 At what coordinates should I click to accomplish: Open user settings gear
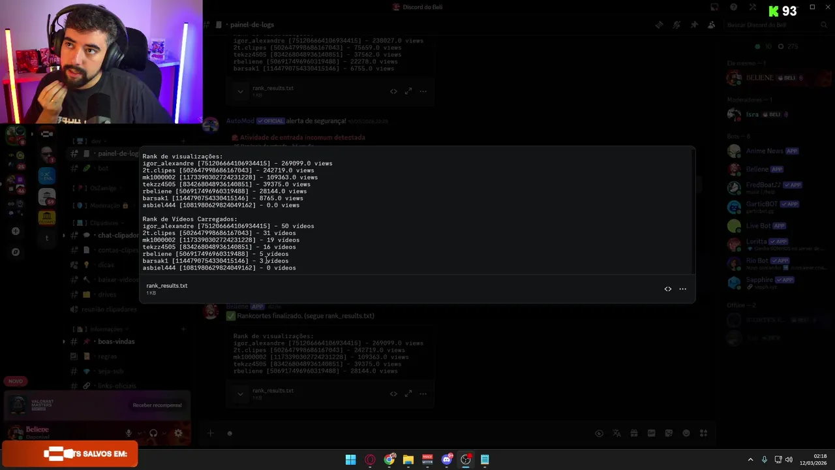coord(178,433)
